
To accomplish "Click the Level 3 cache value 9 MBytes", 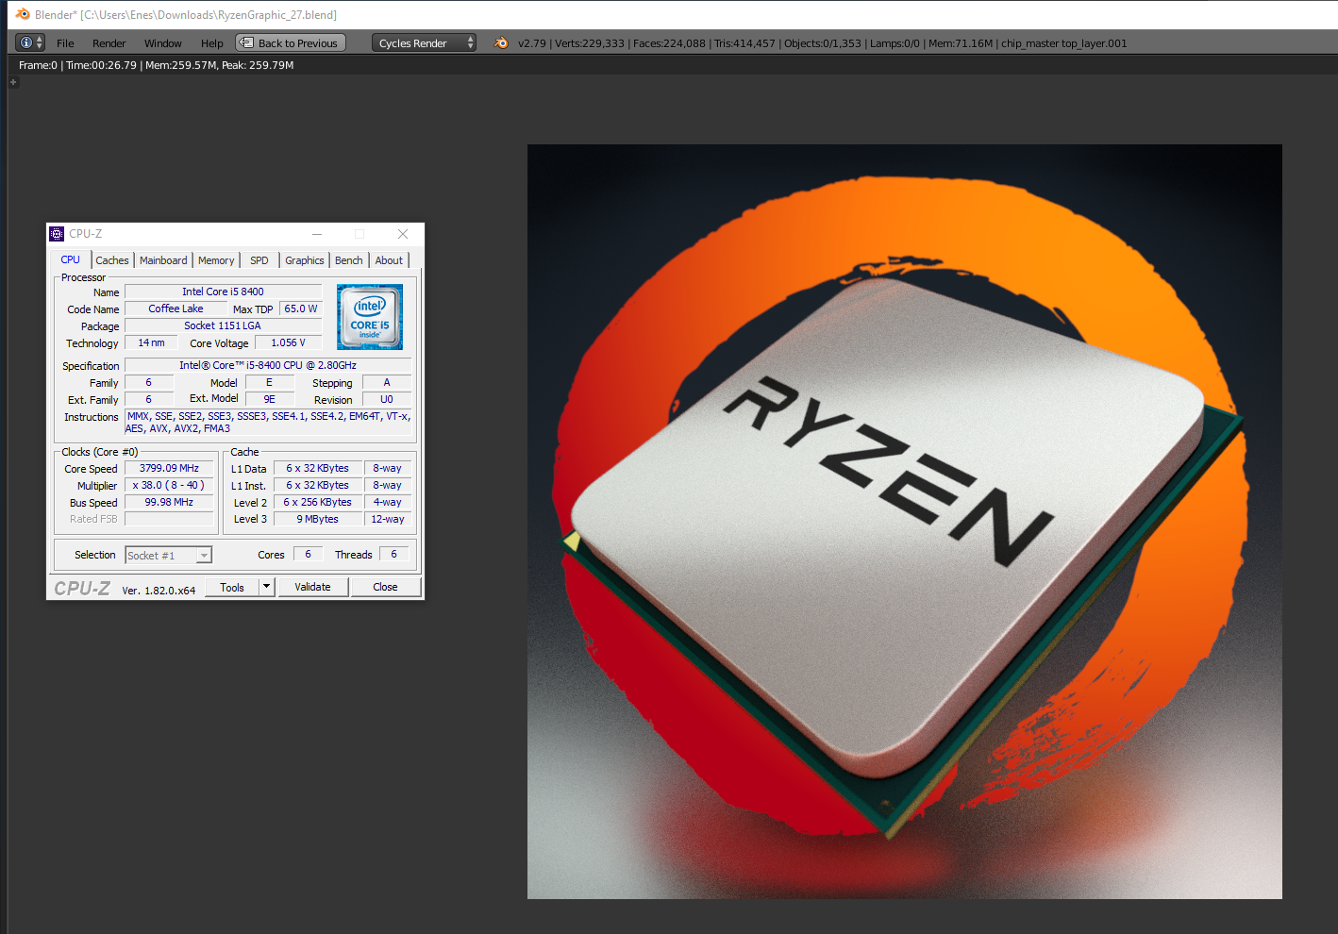I will (318, 520).
